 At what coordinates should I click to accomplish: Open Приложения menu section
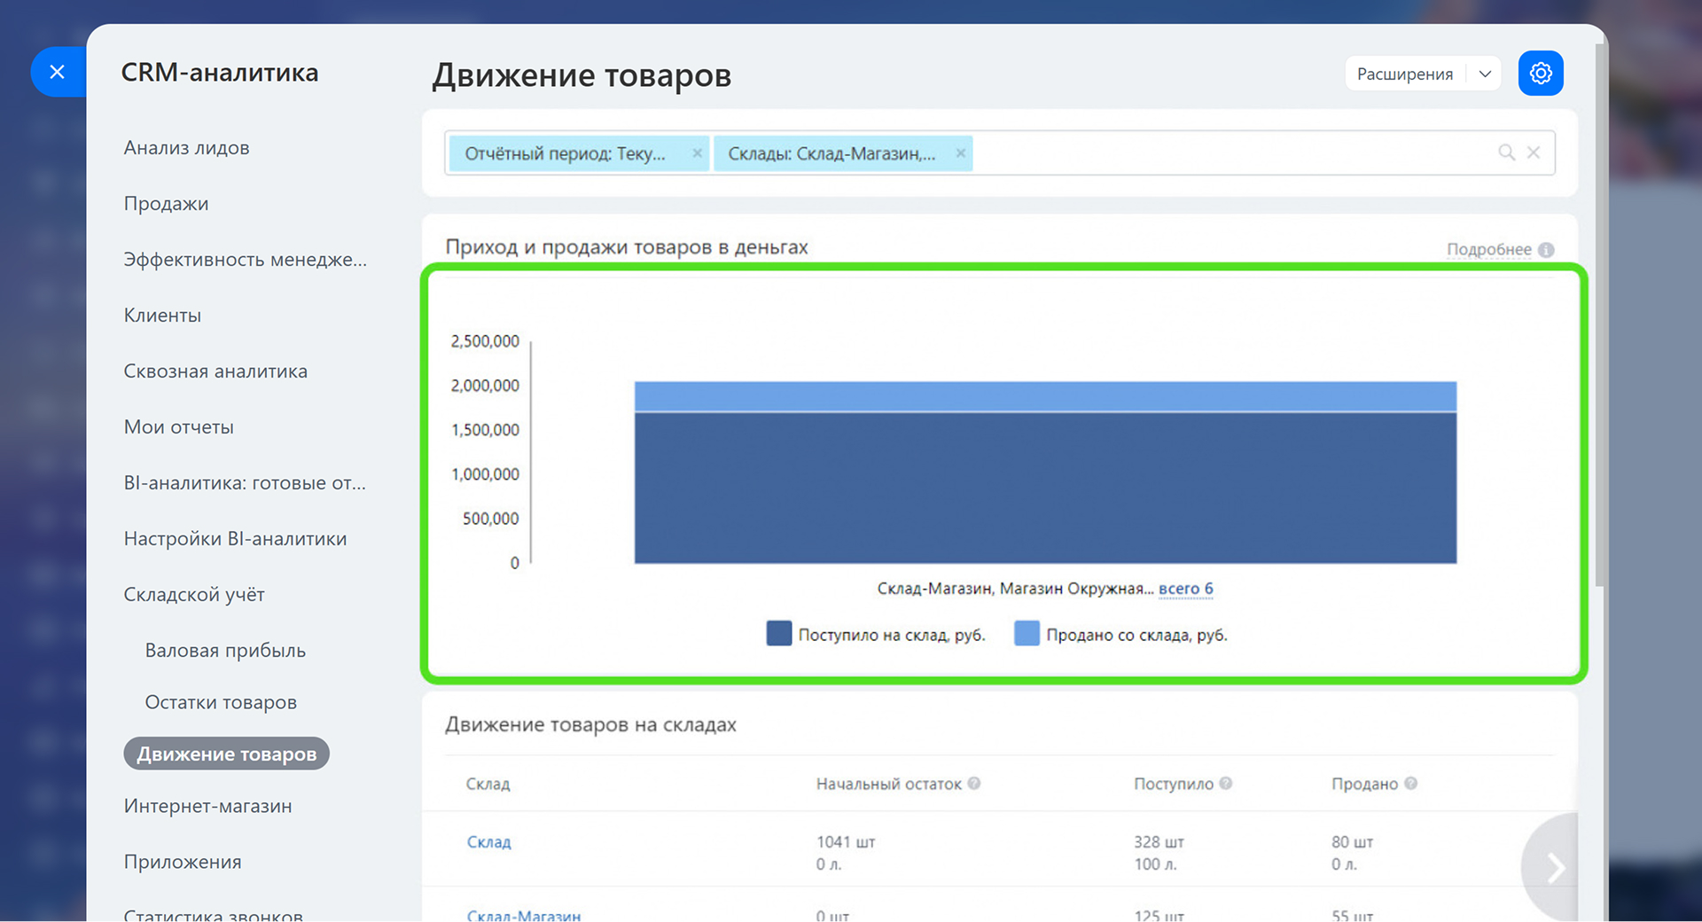[x=183, y=862]
